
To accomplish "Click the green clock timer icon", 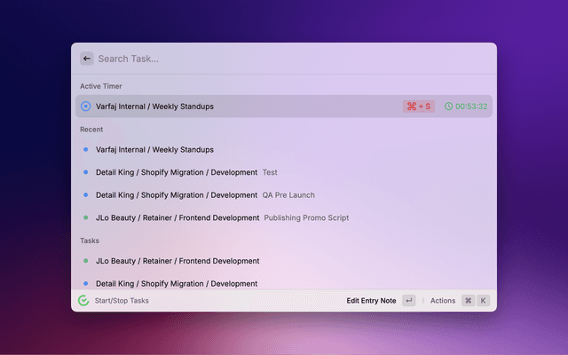I will 448,106.
